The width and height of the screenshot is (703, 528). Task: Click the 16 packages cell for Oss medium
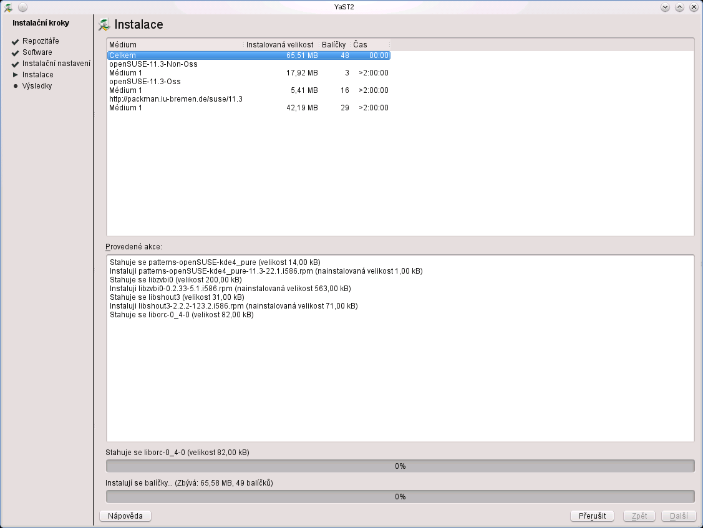(344, 90)
